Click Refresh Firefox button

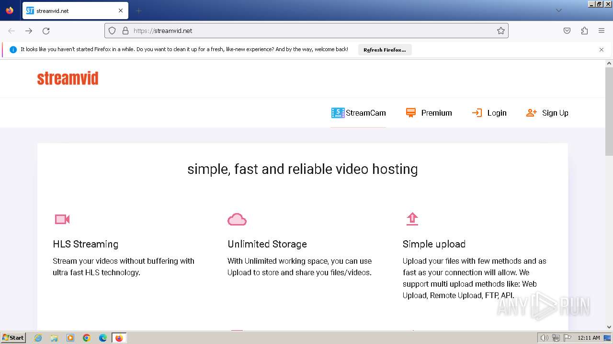pos(385,50)
